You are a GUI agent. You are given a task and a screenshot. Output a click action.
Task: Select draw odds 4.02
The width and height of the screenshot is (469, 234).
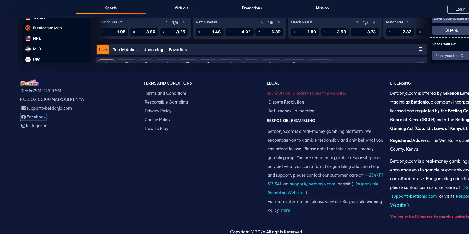pos(239,32)
